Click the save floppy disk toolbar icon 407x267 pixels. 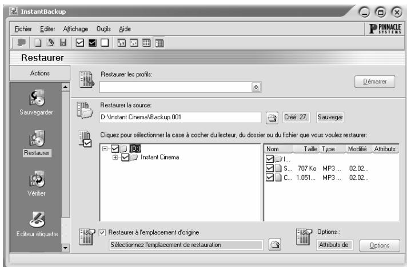[63, 42]
